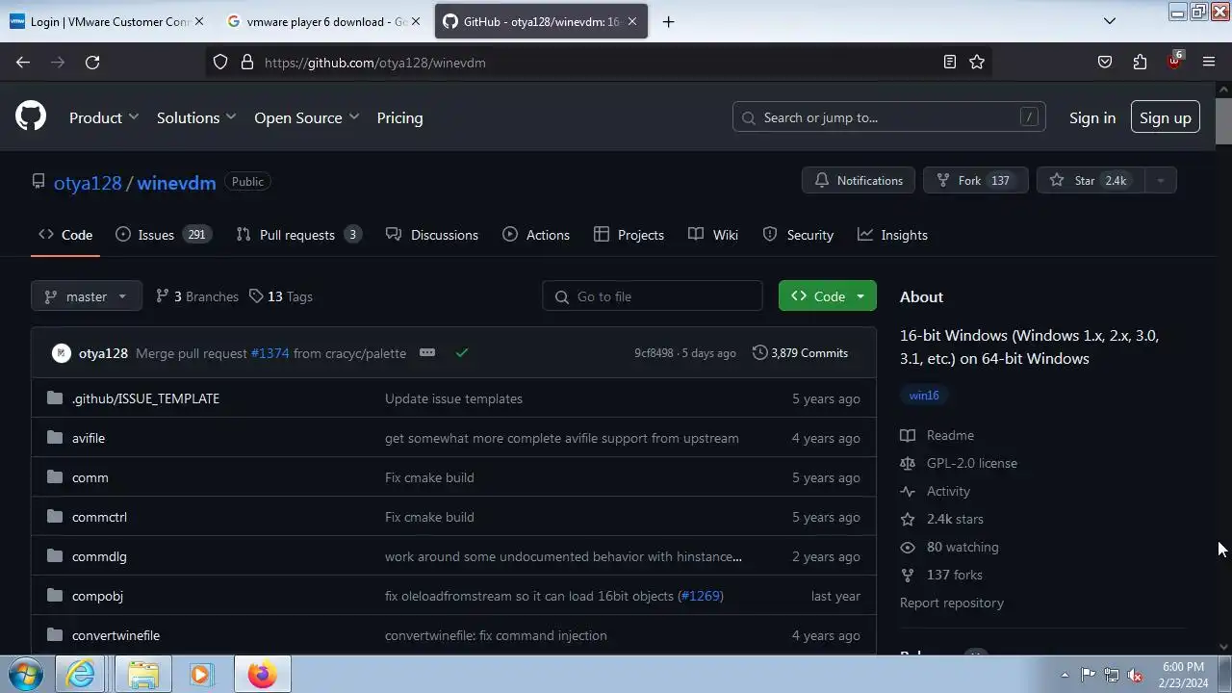Viewport: 1232px width, 693px height.
Task: Expand the Product menu
Action: point(104,117)
